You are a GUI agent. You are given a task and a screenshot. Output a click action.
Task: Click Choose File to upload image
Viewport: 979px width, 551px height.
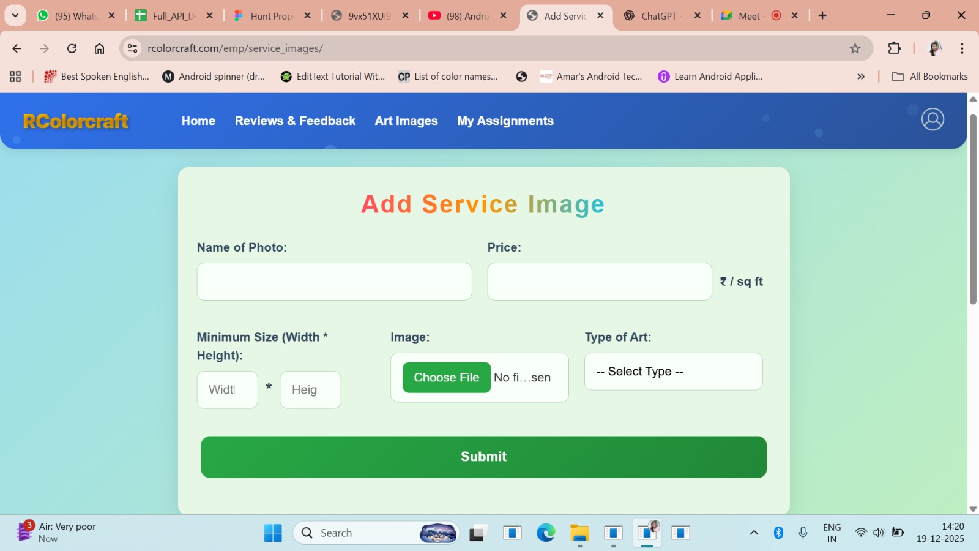446,378
